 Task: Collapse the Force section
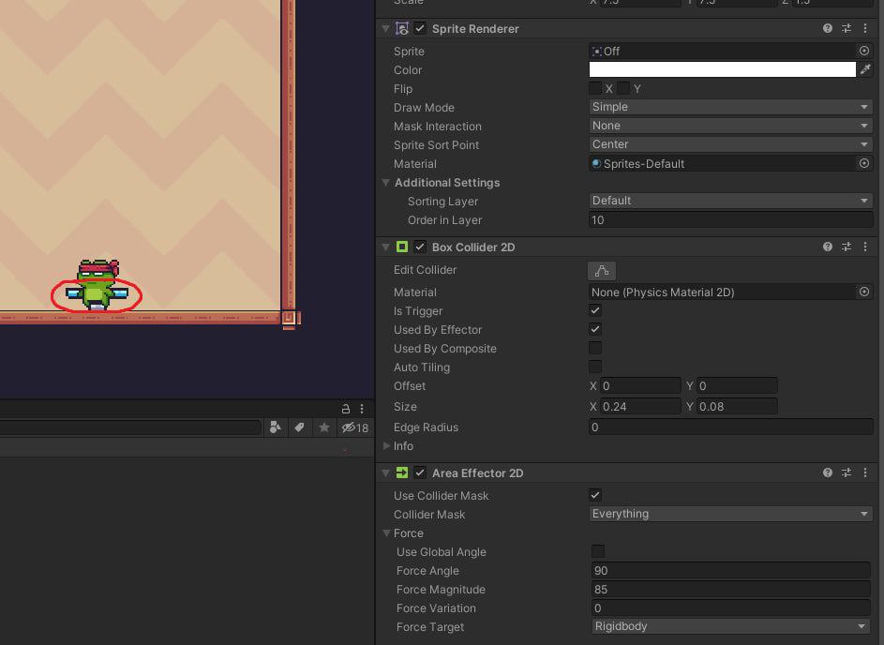(386, 532)
